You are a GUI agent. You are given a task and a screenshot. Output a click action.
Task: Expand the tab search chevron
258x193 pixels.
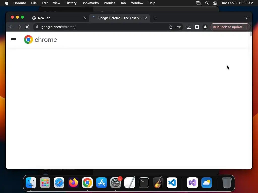coord(247,18)
